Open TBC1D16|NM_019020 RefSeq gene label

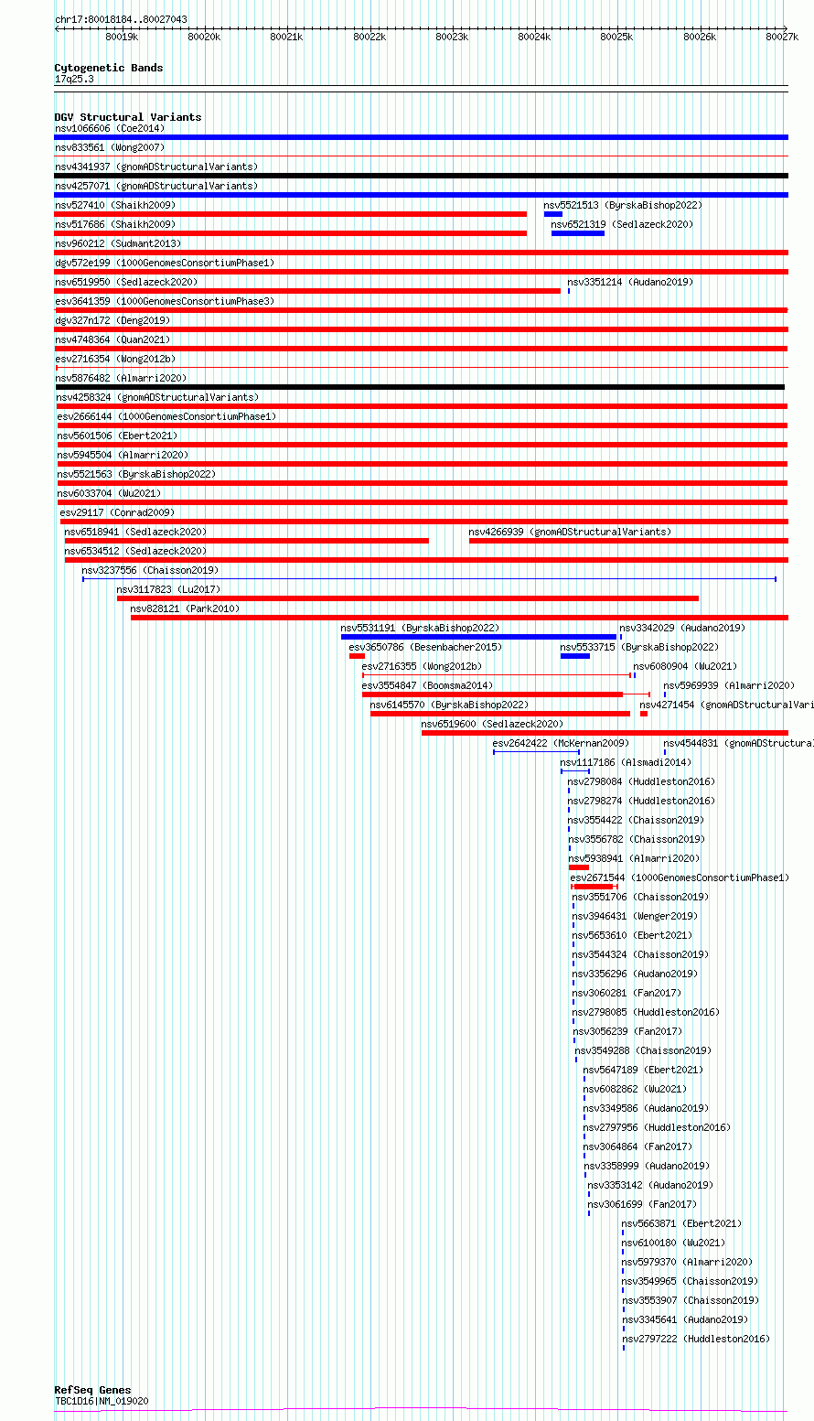pyautogui.click(x=102, y=1401)
